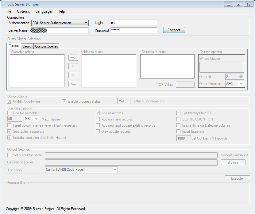Move selected table back to available list
Screen dimensions: 255x214
click(x=73, y=75)
